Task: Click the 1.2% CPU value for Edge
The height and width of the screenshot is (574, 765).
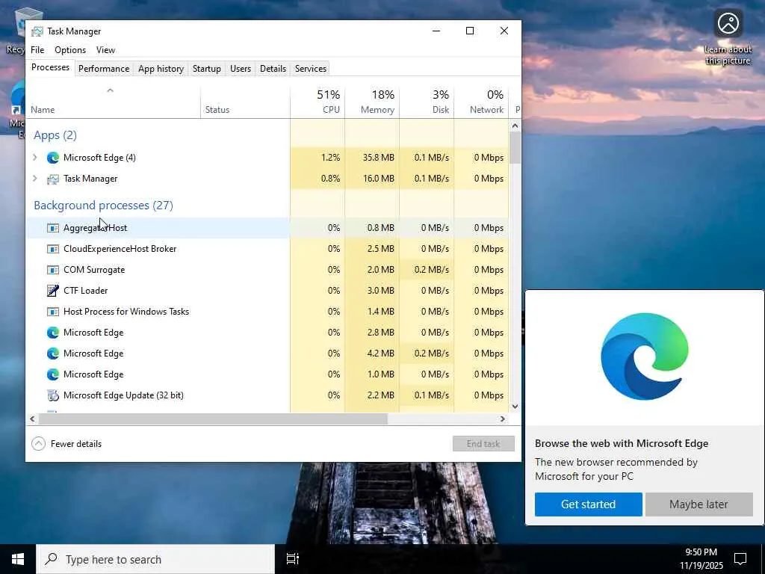Action: coord(330,158)
